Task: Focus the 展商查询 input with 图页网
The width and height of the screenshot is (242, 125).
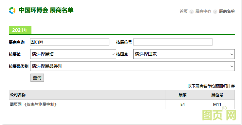Action: [70, 42]
